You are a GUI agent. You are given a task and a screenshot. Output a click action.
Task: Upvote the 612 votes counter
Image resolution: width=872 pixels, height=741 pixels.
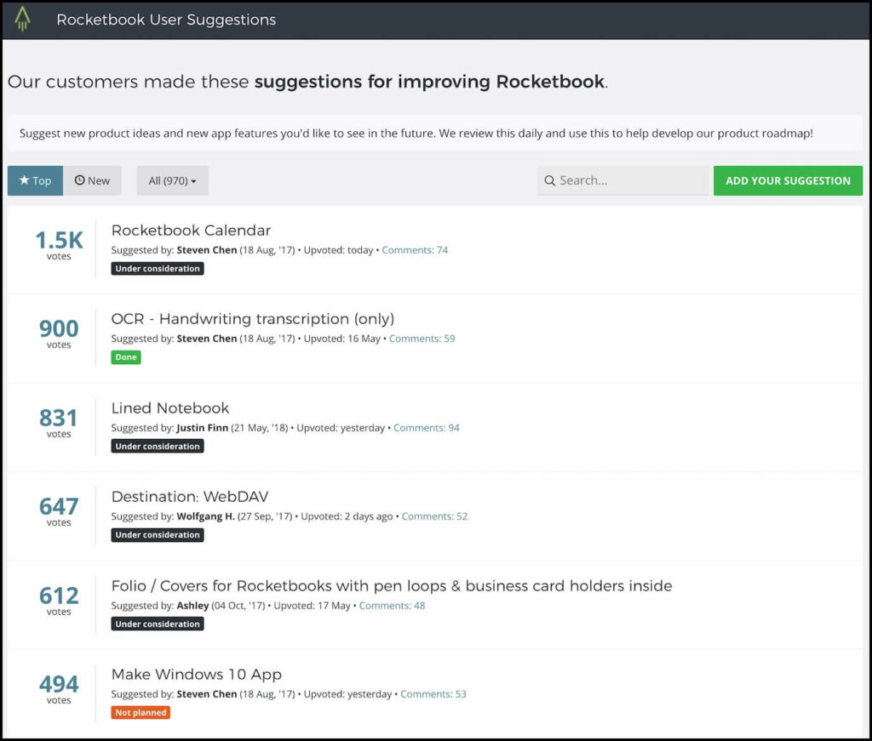coord(59,601)
